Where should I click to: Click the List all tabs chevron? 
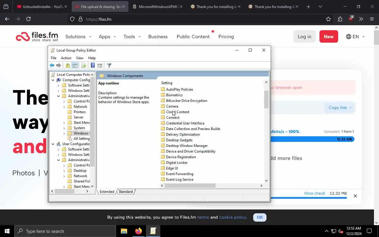(320, 7)
